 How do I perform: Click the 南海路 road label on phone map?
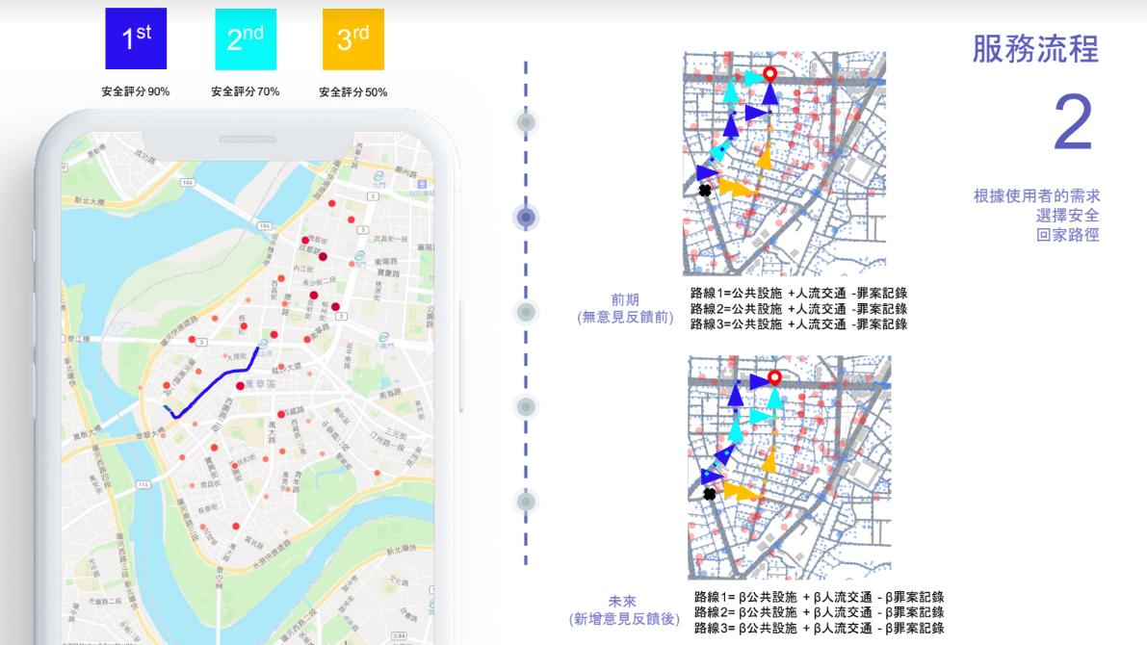click(390, 394)
